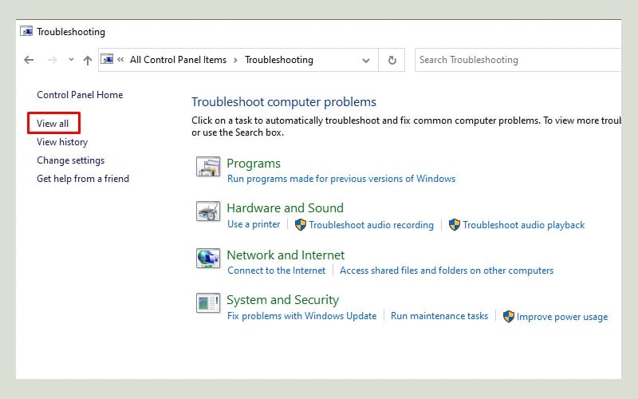Click shield icon beside Troubleshoot audio recording

pos(301,225)
